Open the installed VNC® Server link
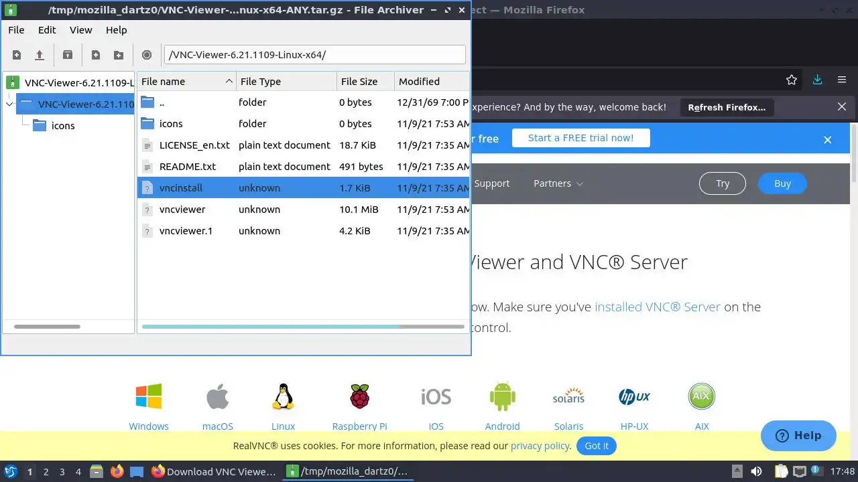The width and height of the screenshot is (858, 482). [658, 307]
